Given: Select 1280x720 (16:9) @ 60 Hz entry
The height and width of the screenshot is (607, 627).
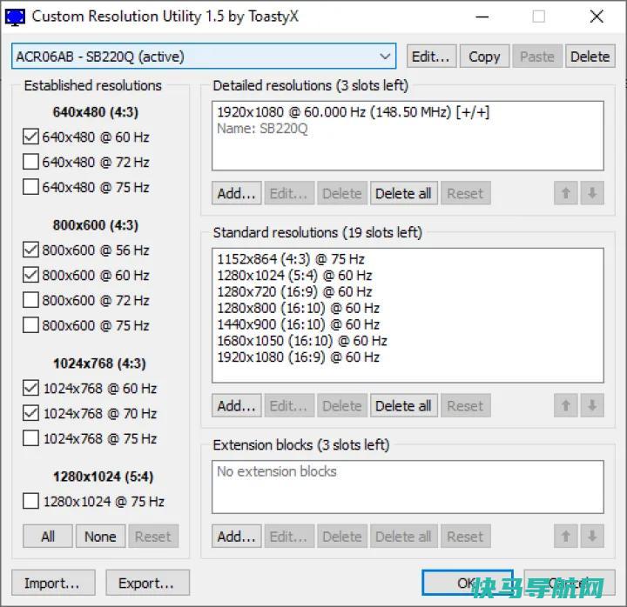Looking at the screenshot, I should pos(408,292).
